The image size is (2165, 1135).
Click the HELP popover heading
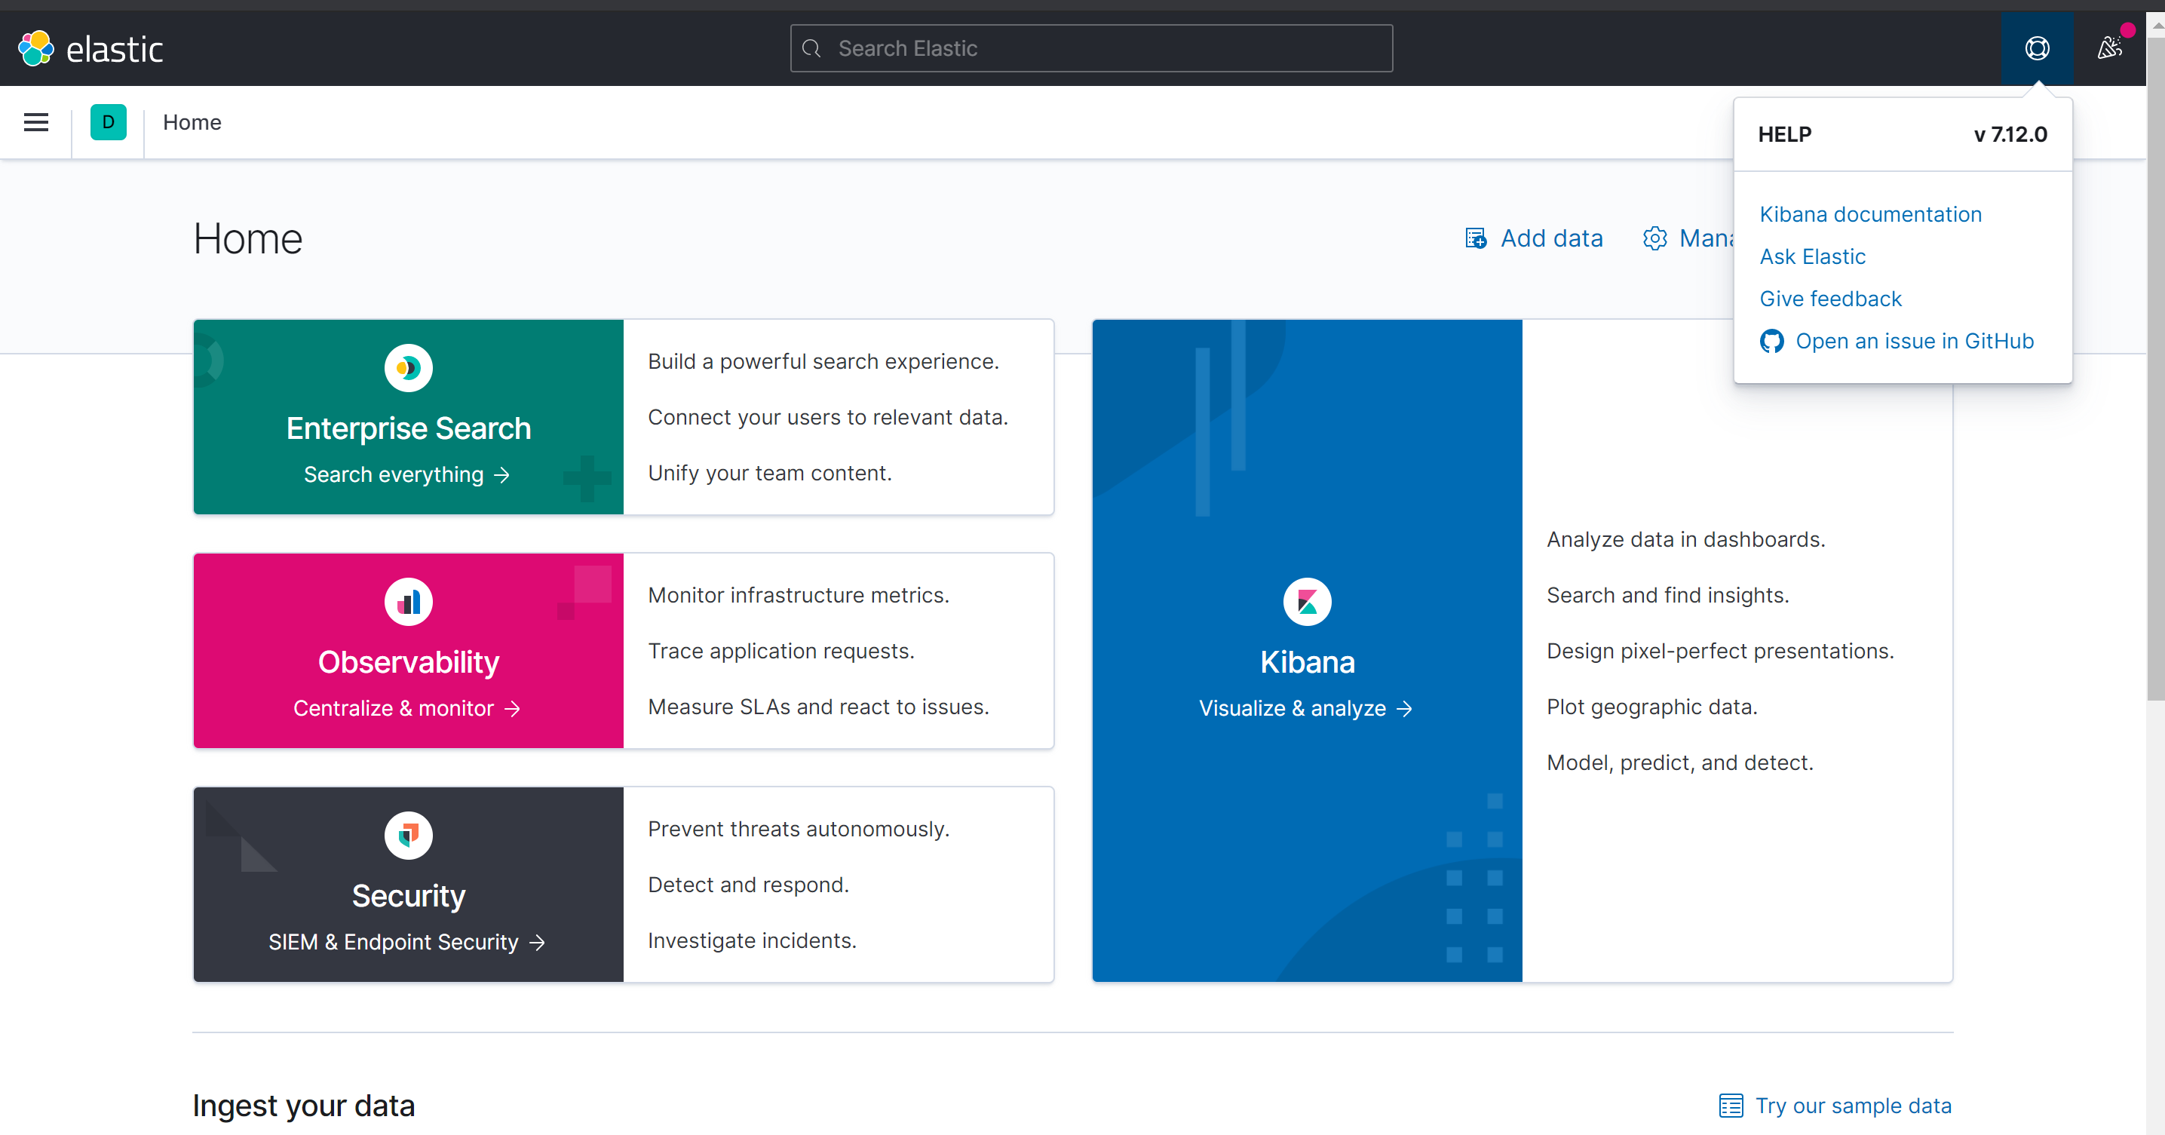(x=1784, y=134)
